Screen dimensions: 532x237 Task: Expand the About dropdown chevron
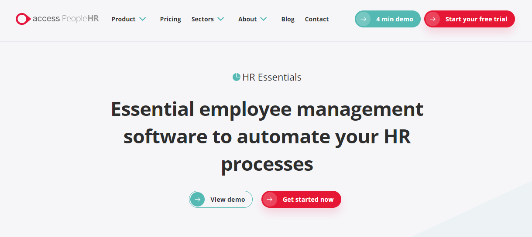point(264,19)
